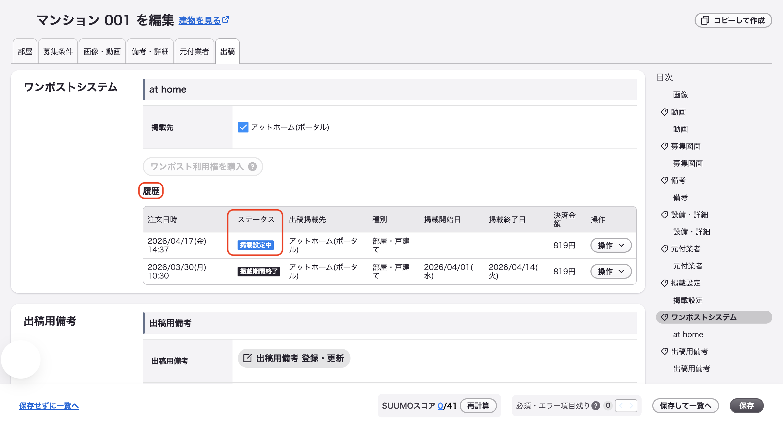Click the error count 0 badge

(608, 406)
